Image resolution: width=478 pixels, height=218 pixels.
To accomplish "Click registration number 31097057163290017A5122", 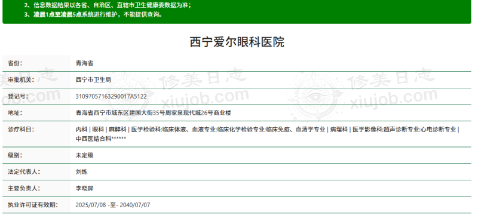I will tap(111, 96).
